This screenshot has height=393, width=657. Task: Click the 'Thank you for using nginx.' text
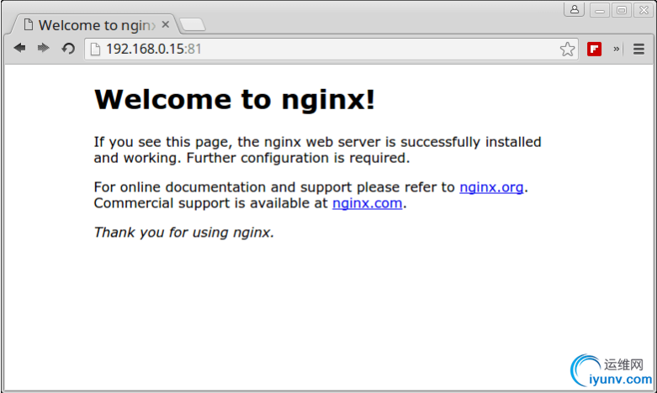[x=184, y=232]
